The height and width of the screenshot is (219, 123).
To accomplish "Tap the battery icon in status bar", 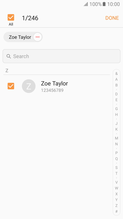I will pos(104,4).
